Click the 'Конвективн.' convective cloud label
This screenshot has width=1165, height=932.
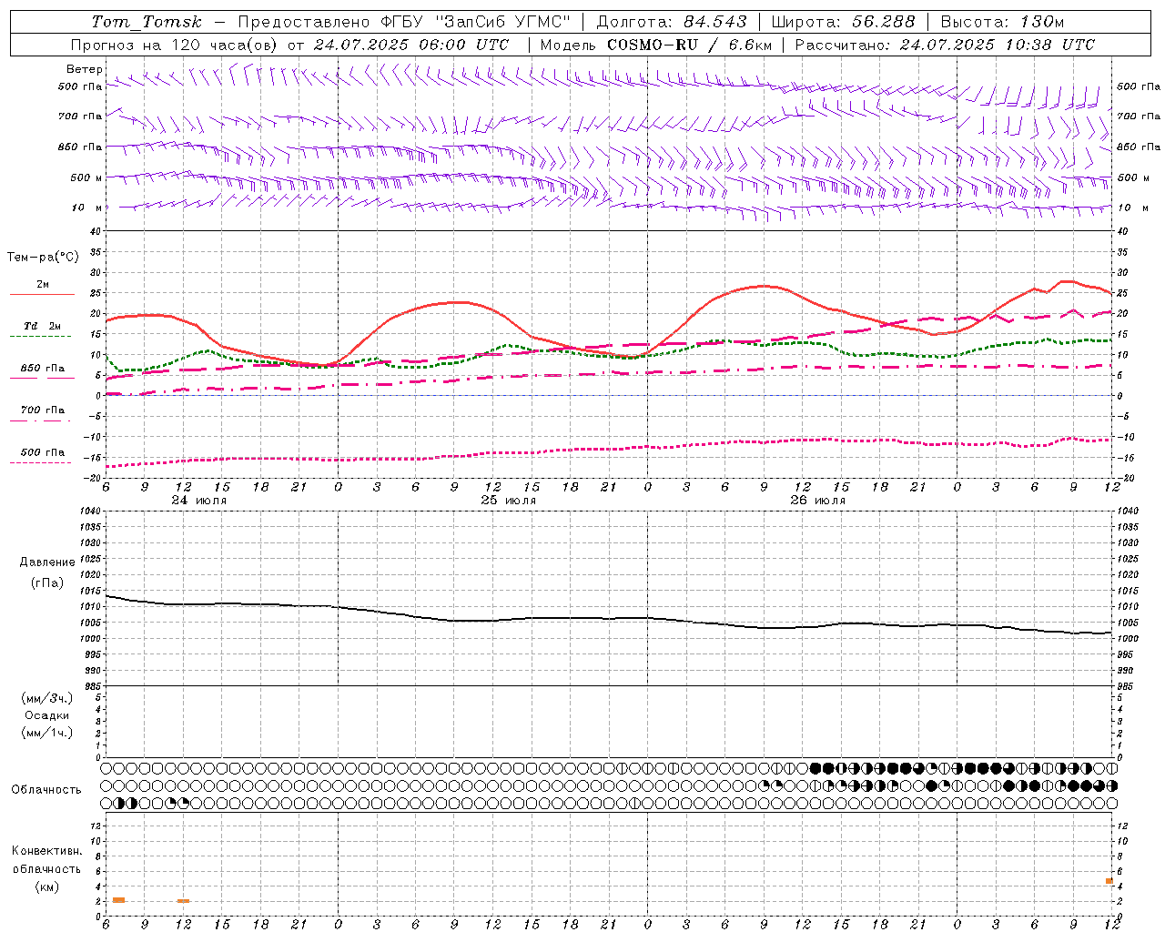point(47,851)
